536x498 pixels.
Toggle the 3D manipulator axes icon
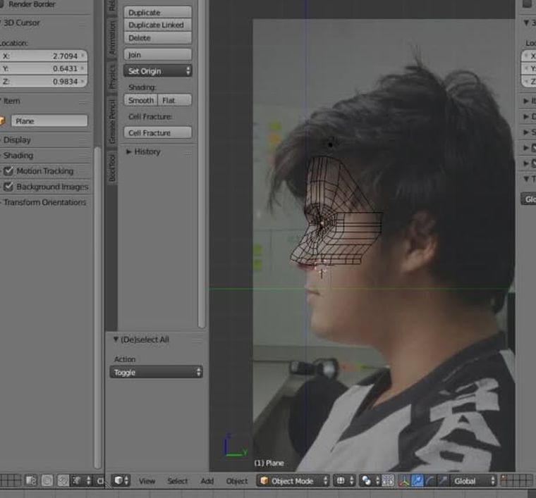[404, 480]
